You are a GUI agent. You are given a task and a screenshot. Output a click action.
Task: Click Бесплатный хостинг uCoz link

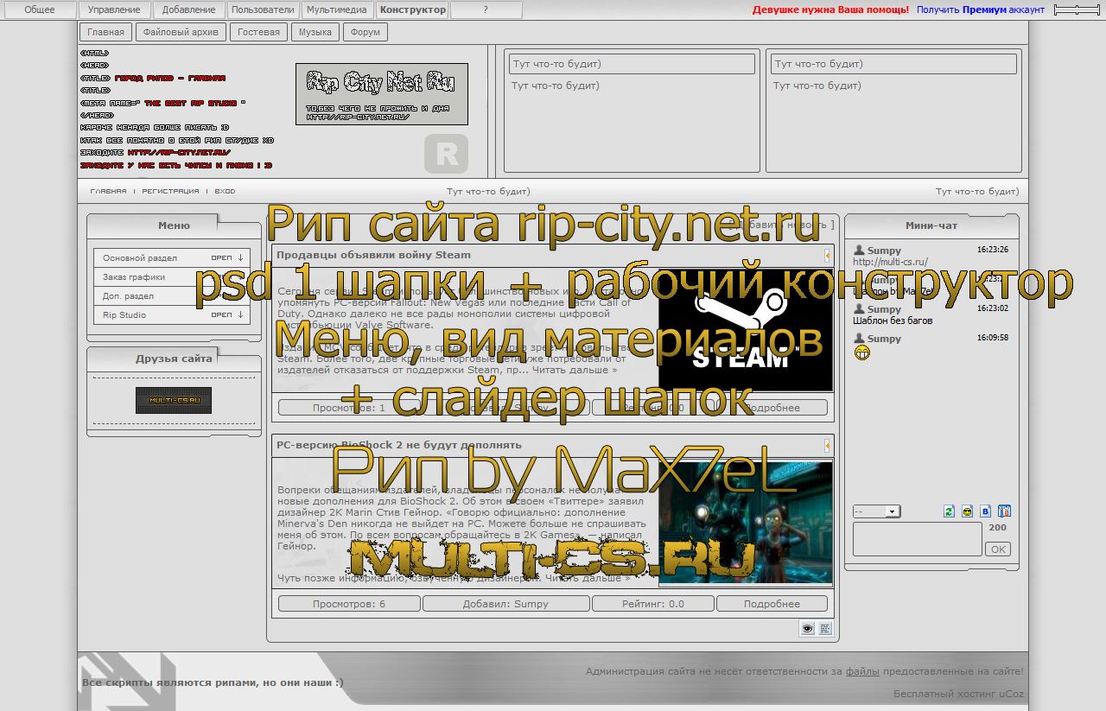point(958,694)
